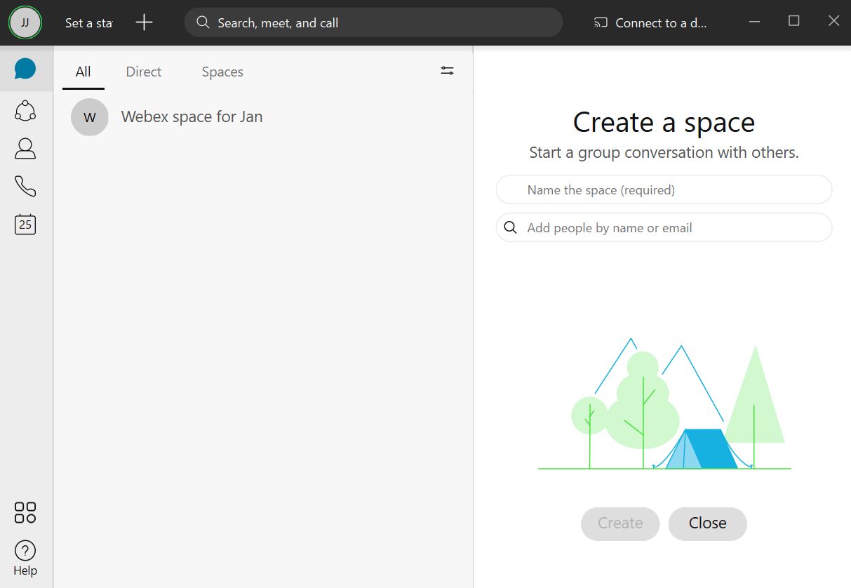Open the filter icon above spaces list
Image resolution: width=851 pixels, height=588 pixels.
tap(447, 71)
